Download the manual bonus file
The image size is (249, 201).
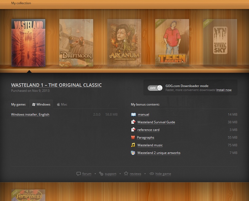(144, 115)
